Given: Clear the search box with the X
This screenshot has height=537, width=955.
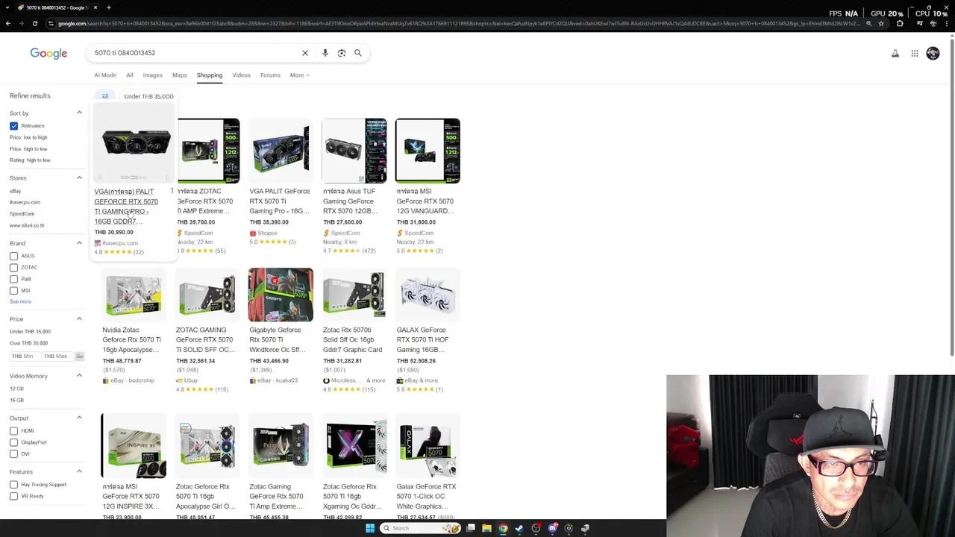Looking at the screenshot, I should pyautogui.click(x=304, y=53).
